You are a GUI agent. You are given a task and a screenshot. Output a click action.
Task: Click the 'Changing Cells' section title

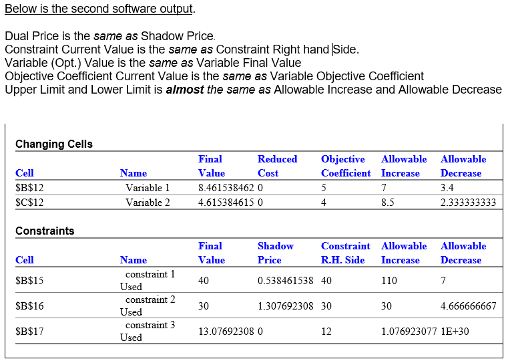(x=54, y=144)
